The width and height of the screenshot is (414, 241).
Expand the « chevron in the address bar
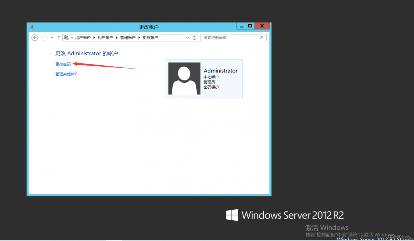tap(71, 38)
